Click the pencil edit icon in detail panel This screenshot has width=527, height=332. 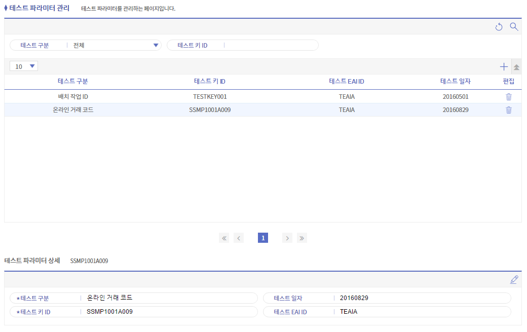(514, 280)
